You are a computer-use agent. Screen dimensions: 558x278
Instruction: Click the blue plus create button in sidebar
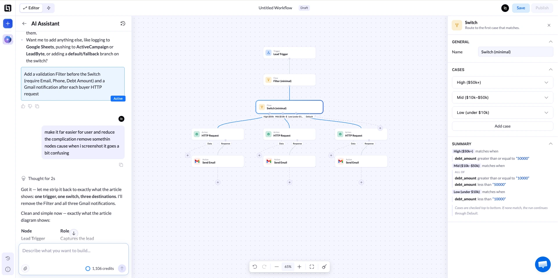point(8,23)
